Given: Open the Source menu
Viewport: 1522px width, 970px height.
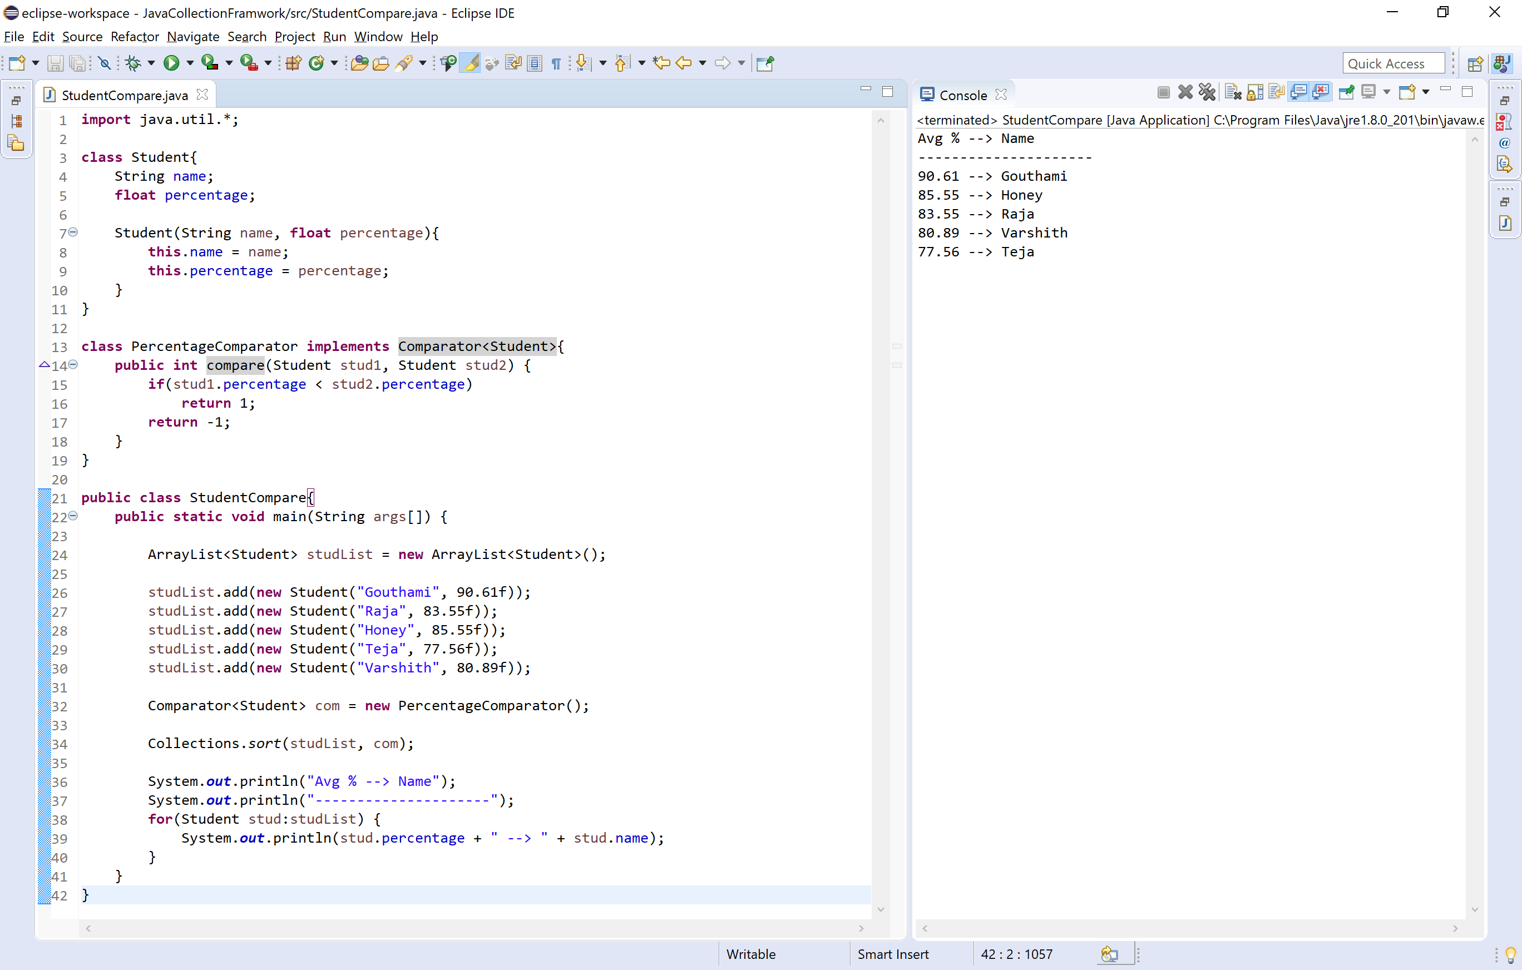Looking at the screenshot, I should [82, 37].
